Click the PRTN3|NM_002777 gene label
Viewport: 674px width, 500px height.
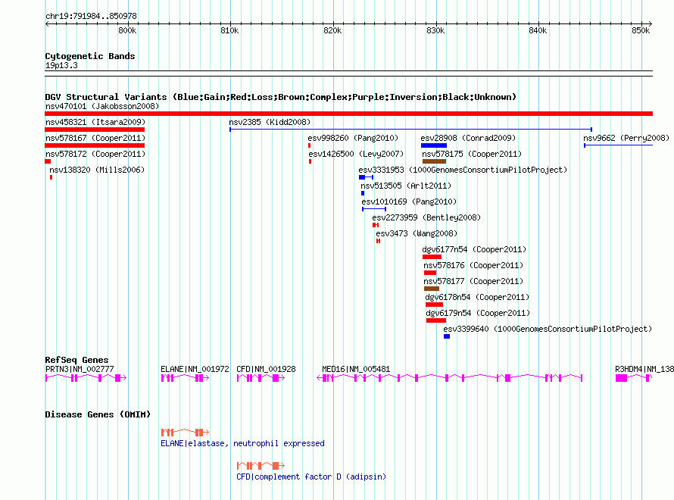coord(80,369)
